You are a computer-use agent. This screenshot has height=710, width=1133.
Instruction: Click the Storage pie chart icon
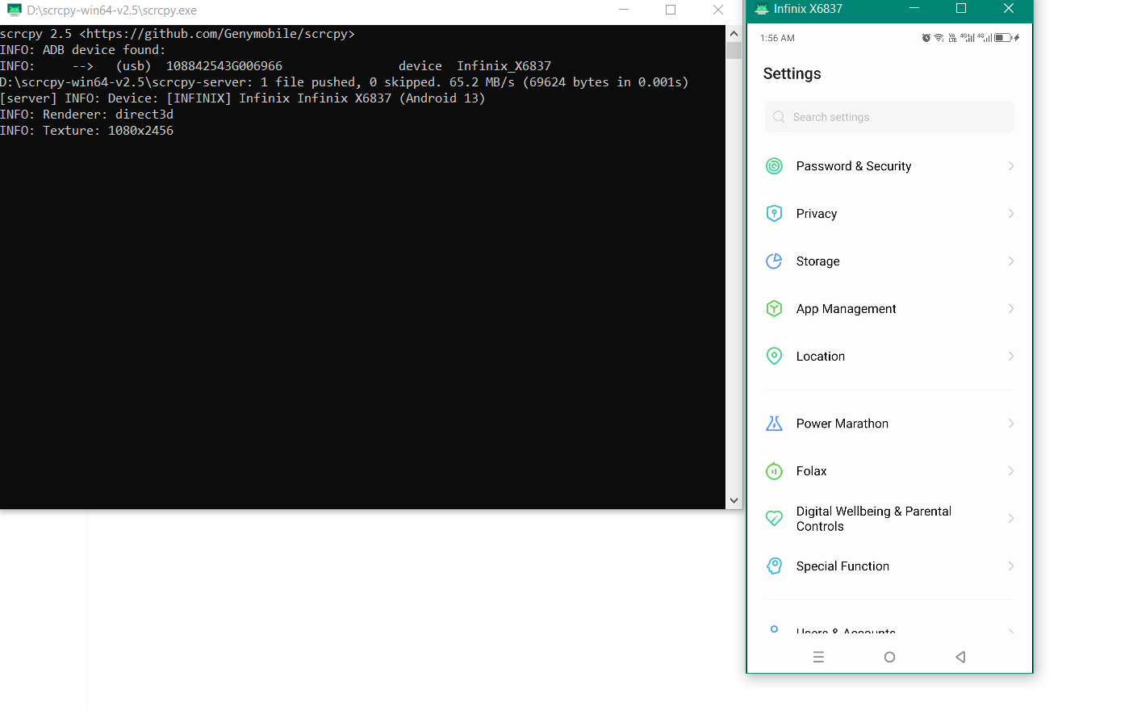(774, 261)
